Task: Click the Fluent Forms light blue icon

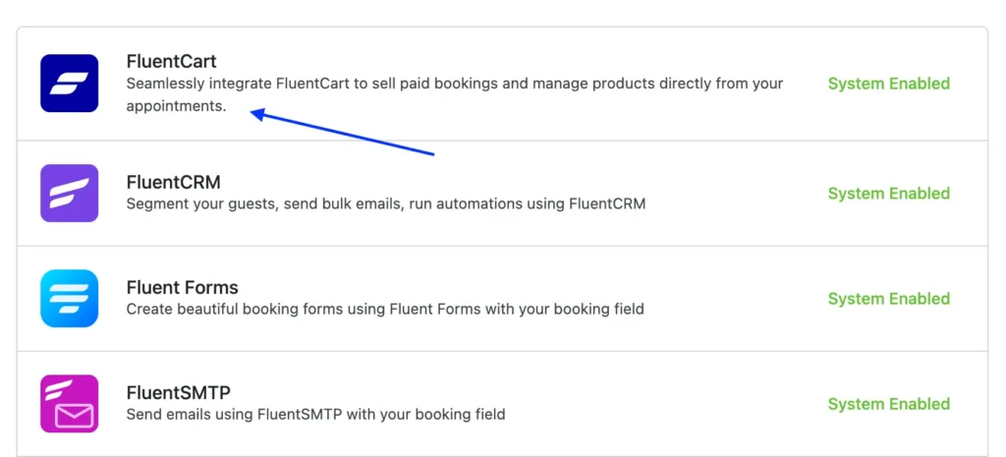Action: [x=69, y=298]
